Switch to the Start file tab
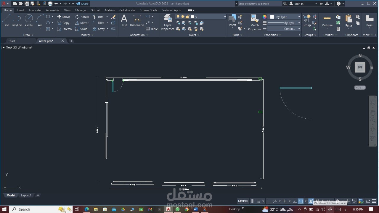 [12, 41]
